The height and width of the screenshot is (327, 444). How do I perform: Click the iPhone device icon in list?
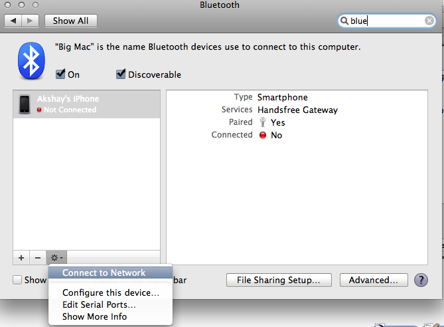pyautogui.click(x=25, y=104)
